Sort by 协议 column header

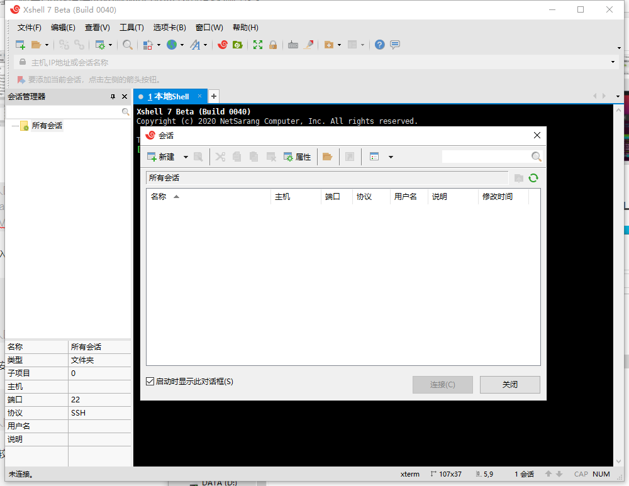click(372, 197)
